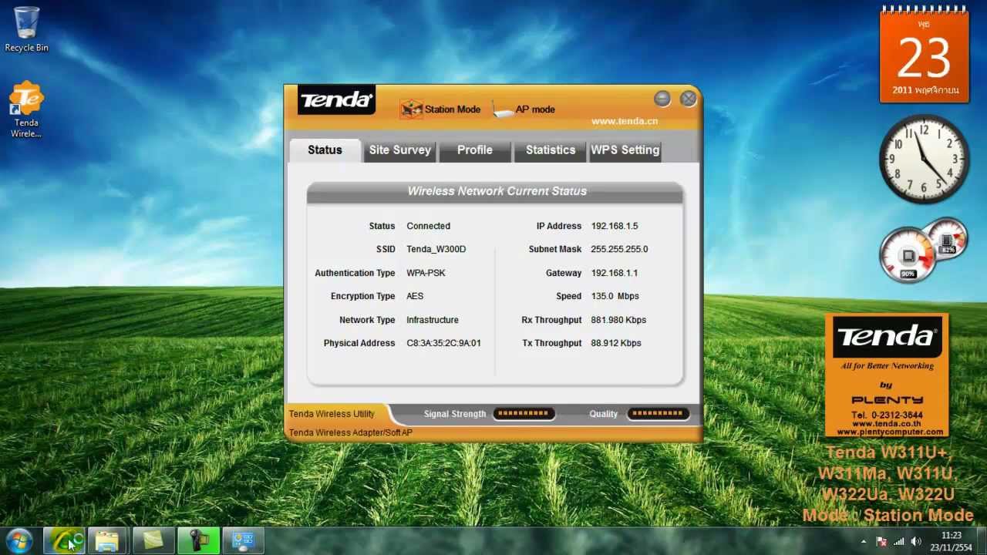Viewport: 987px width, 555px height.
Task: Click the Rx Throughput value 881.980 Kbps
Action: click(x=618, y=321)
